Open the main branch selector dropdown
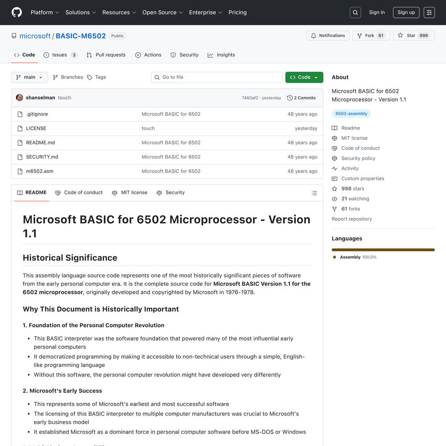The image size is (446, 446). click(29, 77)
